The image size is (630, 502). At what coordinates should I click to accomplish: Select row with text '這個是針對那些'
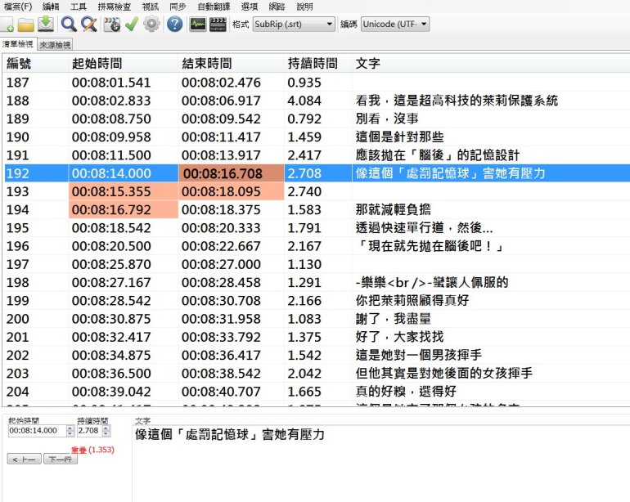(317, 137)
